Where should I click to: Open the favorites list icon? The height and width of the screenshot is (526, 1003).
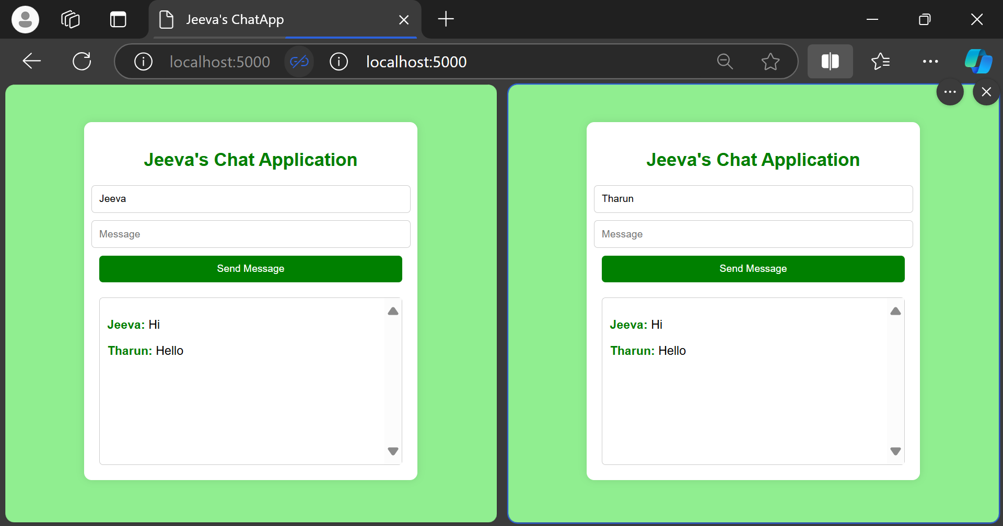pyautogui.click(x=881, y=62)
